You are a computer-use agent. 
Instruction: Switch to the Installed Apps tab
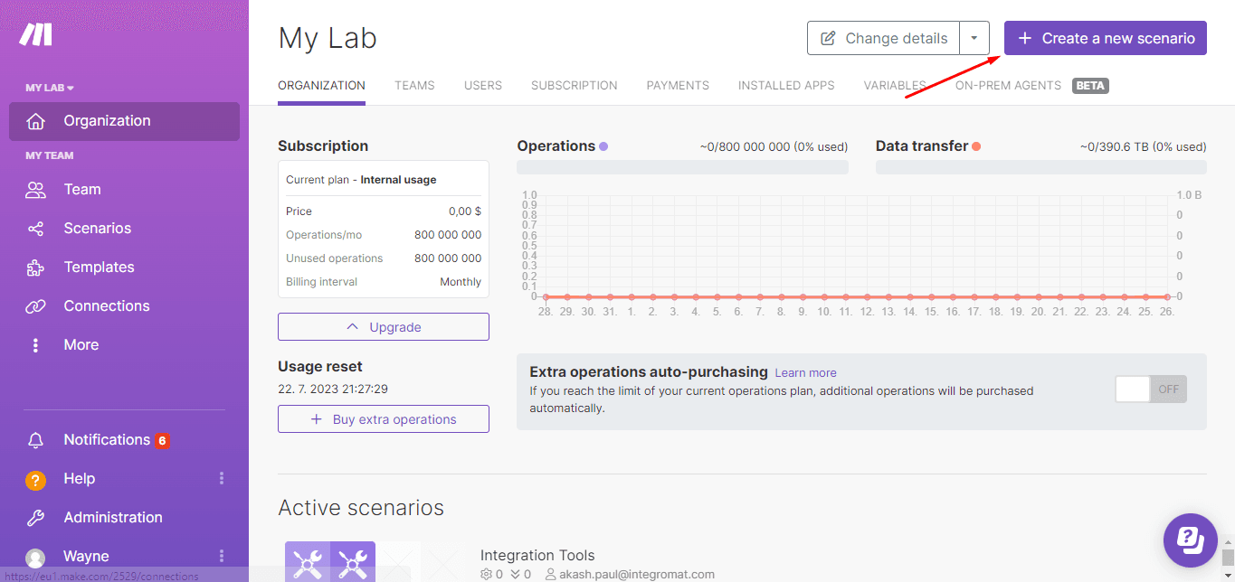point(785,86)
